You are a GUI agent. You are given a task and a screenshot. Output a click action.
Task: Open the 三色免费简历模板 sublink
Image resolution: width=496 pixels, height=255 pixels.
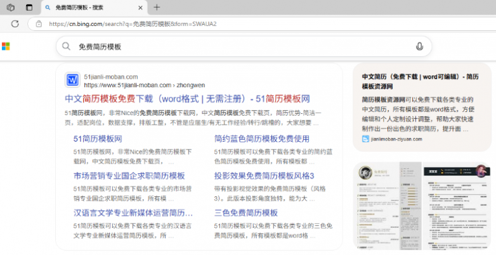pos(246,213)
